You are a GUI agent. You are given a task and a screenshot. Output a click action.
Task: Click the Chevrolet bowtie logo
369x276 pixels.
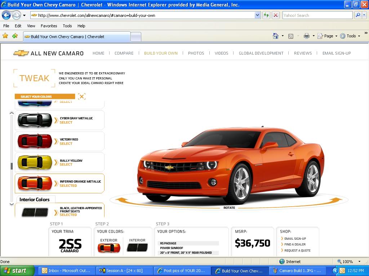coord(21,53)
